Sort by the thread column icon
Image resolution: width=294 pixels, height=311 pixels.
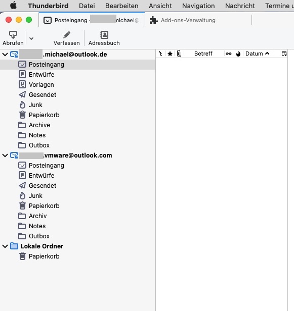(160, 54)
